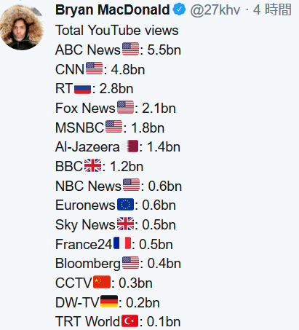Click the 4 時間 tweet timestamp
The height and width of the screenshot is (330, 299).
(x=272, y=10)
